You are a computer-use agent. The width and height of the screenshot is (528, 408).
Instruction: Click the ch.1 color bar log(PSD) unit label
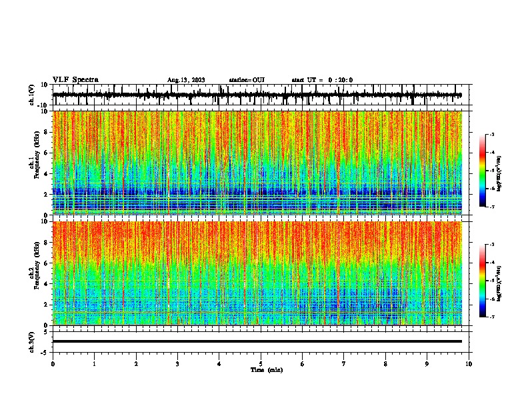499,174
